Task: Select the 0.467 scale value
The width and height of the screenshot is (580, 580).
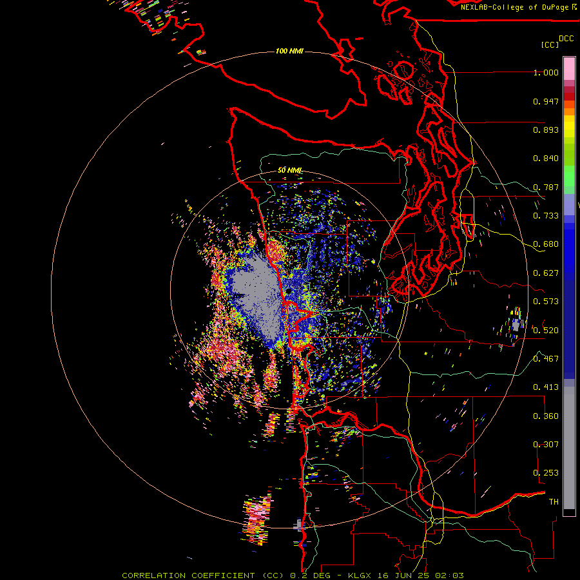Action: 546,359
